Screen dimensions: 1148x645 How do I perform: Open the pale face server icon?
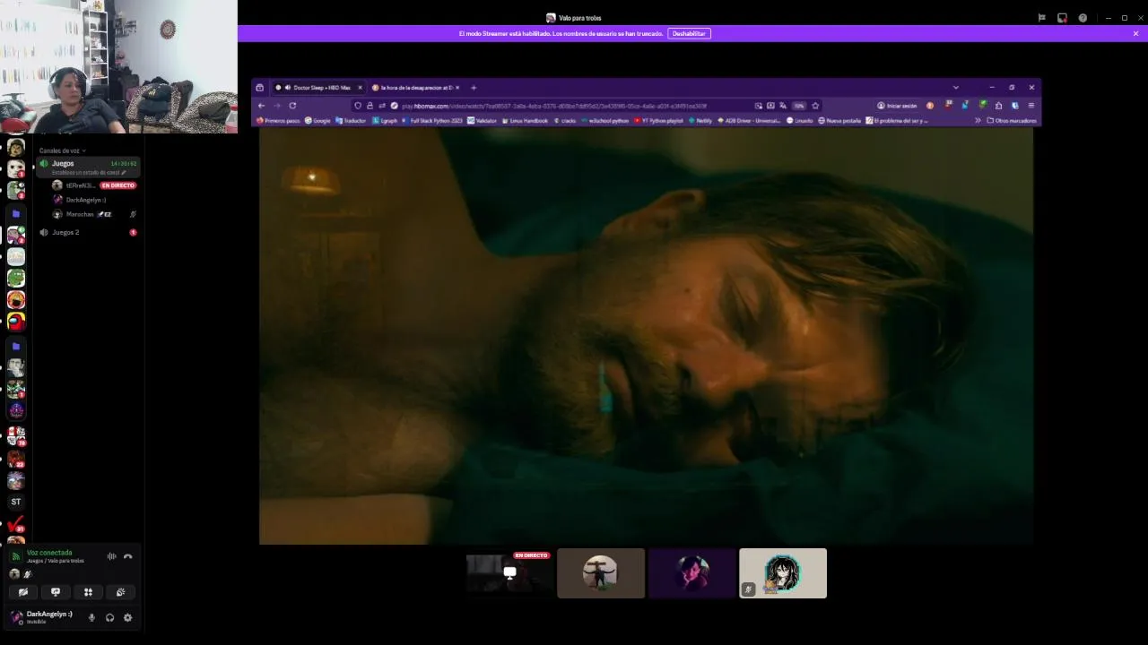16,168
